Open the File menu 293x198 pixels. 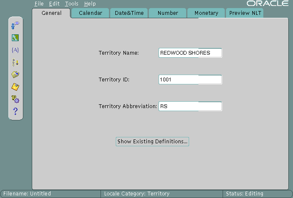point(39,4)
